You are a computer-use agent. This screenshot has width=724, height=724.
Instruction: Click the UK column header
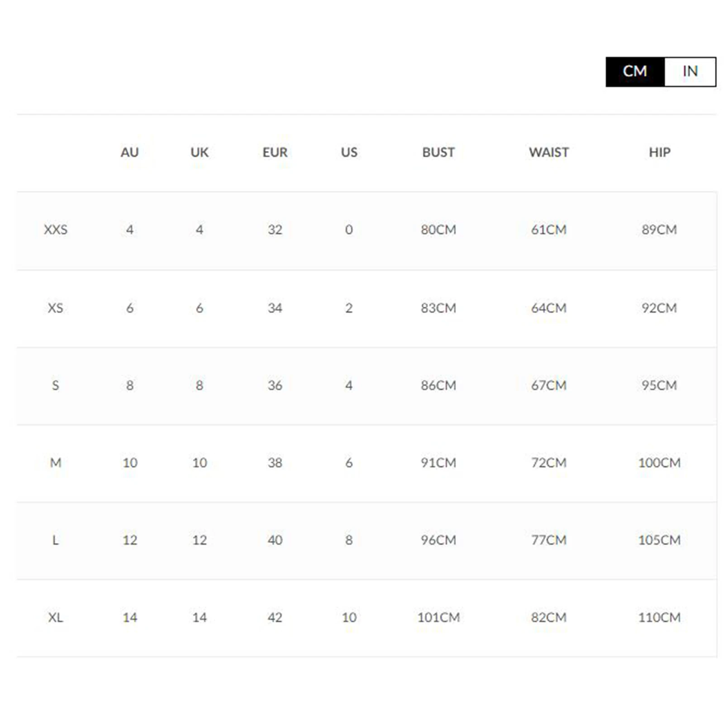199,152
